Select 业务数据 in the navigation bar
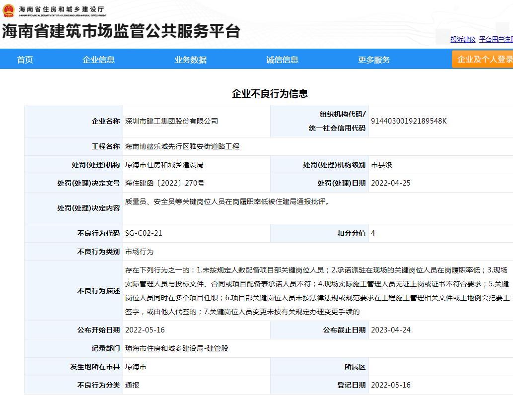The image size is (513, 395). click(190, 60)
